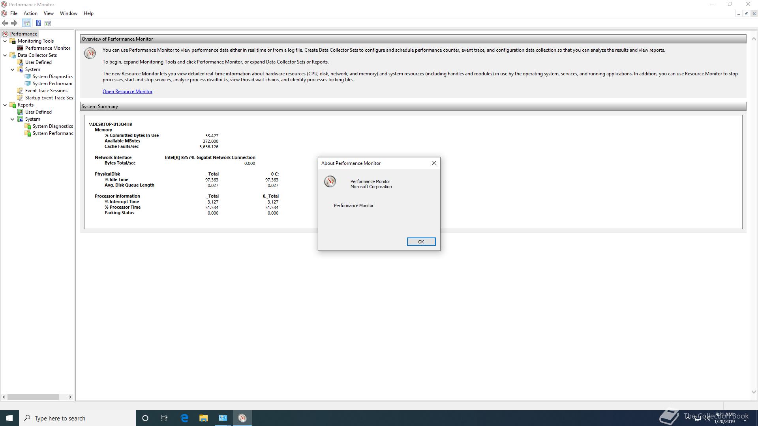This screenshot has width=758, height=426.
Task: Open the File menu
Action: pos(14,13)
